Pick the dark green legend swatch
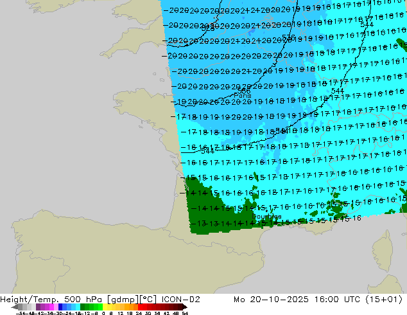The image size is (407, 315). tap(82, 307)
